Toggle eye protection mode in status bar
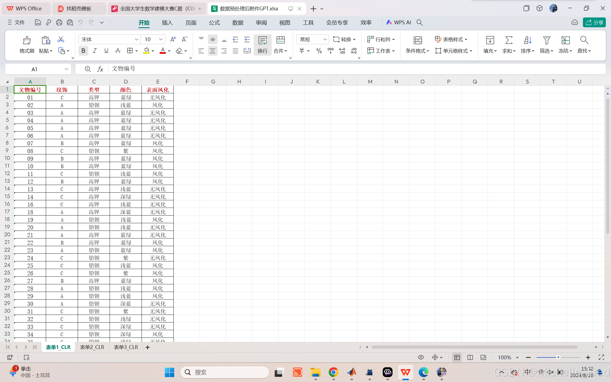611x382 pixels. (421, 357)
